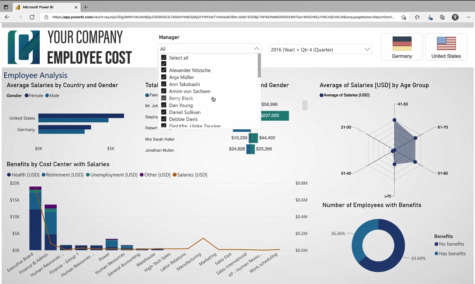Uncheck Alexander Nitzsche in the Manager list
This screenshot has height=284, width=475.
pos(164,70)
